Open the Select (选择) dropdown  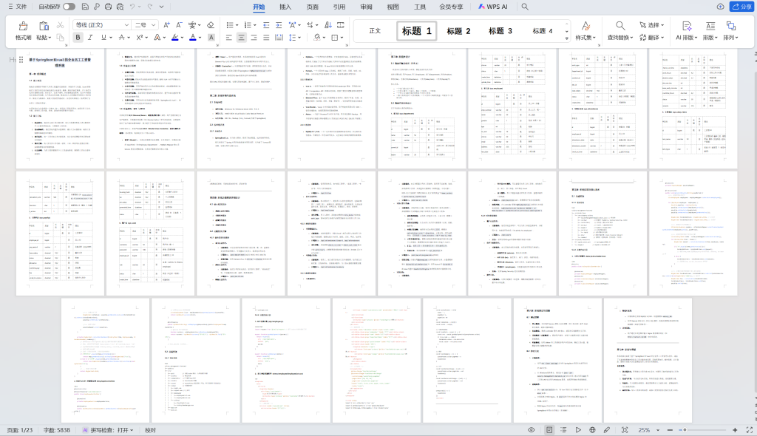tap(652, 25)
